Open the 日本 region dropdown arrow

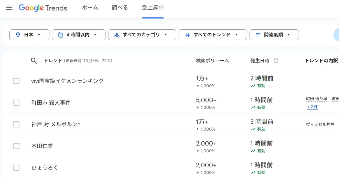tap(39, 35)
